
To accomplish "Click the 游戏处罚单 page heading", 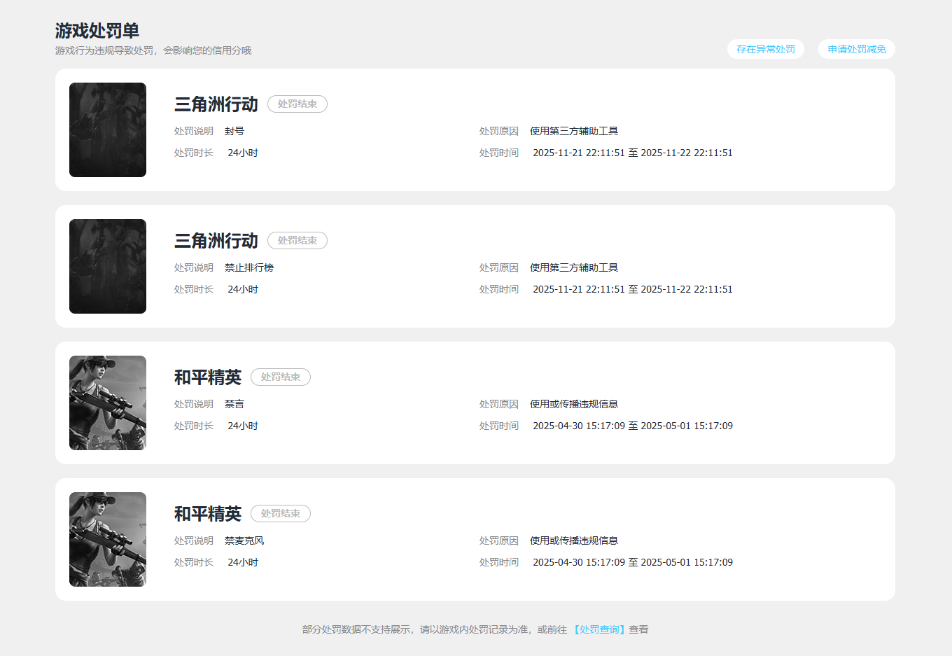I will tap(97, 31).
